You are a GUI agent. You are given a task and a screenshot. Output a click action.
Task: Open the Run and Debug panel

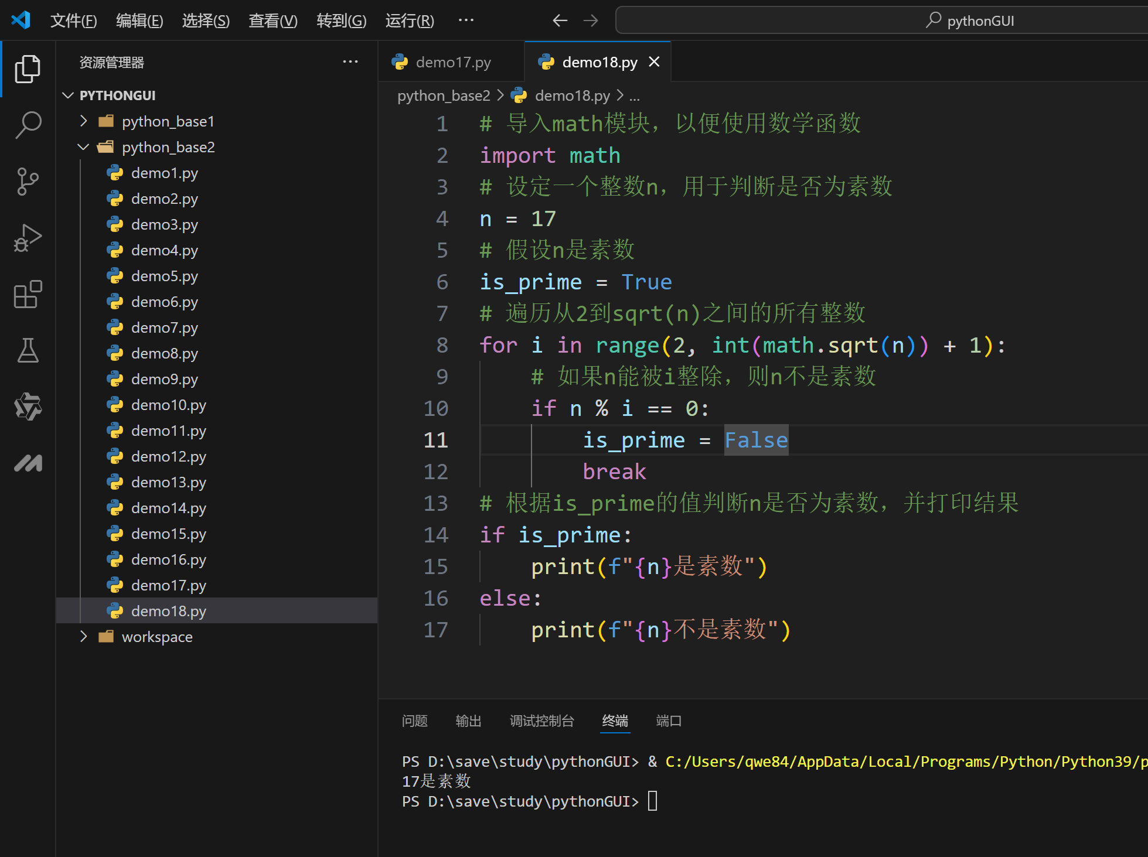28,237
